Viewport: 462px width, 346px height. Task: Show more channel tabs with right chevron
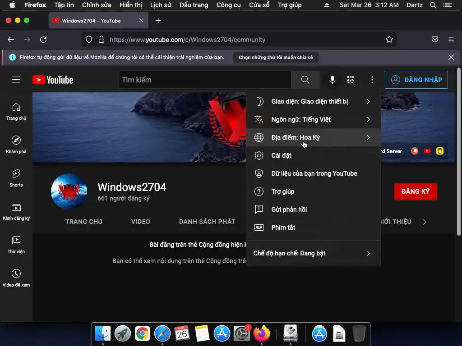[425, 222]
